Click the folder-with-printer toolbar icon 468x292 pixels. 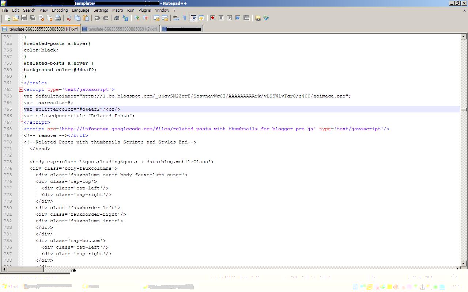[258, 18]
